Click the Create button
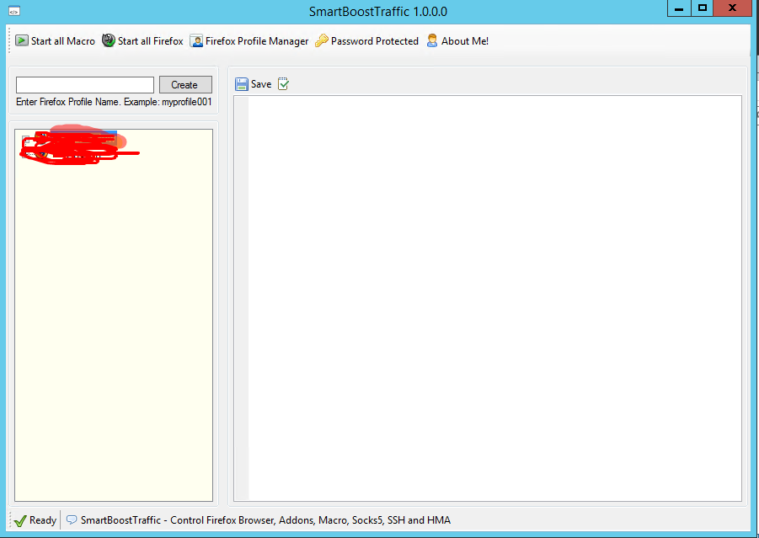The image size is (759, 538). 185,85
